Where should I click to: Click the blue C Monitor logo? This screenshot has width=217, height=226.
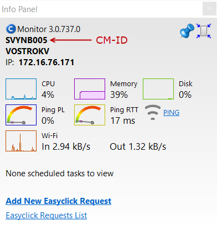tap(11, 29)
